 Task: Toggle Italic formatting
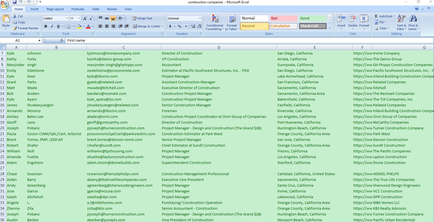coord(52,26)
